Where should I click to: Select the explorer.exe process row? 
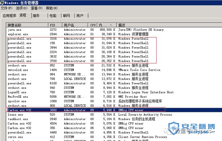(x=114, y=34)
